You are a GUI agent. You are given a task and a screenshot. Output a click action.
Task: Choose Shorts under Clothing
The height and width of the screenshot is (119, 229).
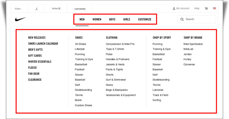(109, 75)
